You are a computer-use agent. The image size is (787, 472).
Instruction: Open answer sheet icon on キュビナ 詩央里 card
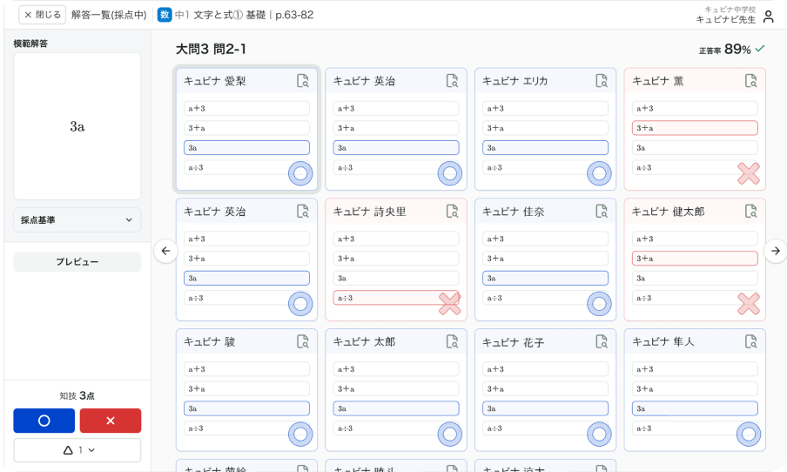452,212
